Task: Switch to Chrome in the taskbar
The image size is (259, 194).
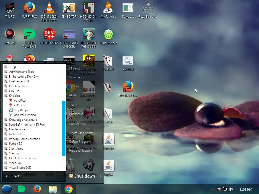Action: [69, 189]
